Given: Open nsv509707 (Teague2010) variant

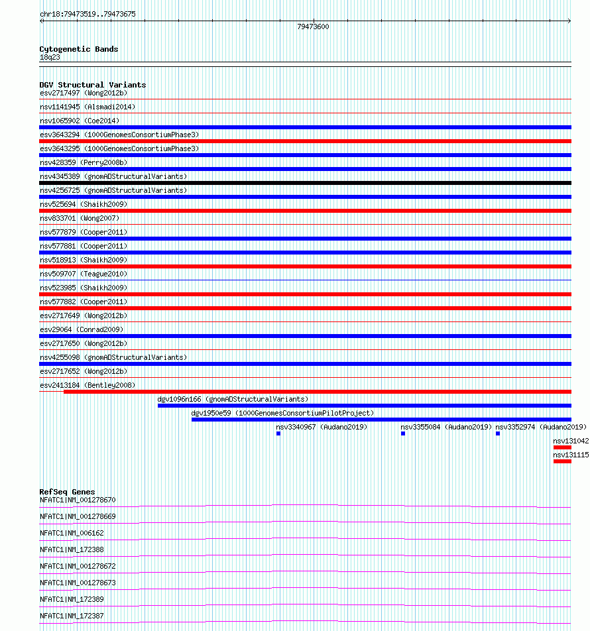Looking at the screenshot, I should 84,274.
